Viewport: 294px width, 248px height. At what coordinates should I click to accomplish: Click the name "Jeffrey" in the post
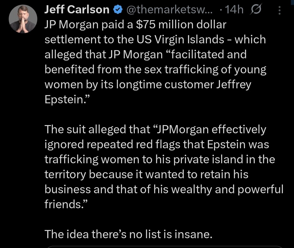[x=234, y=84]
